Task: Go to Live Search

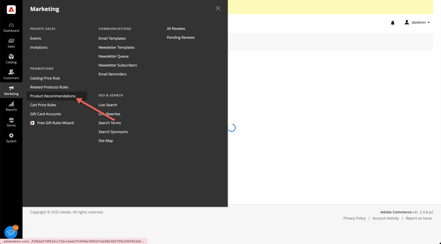Action: point(108,105)
